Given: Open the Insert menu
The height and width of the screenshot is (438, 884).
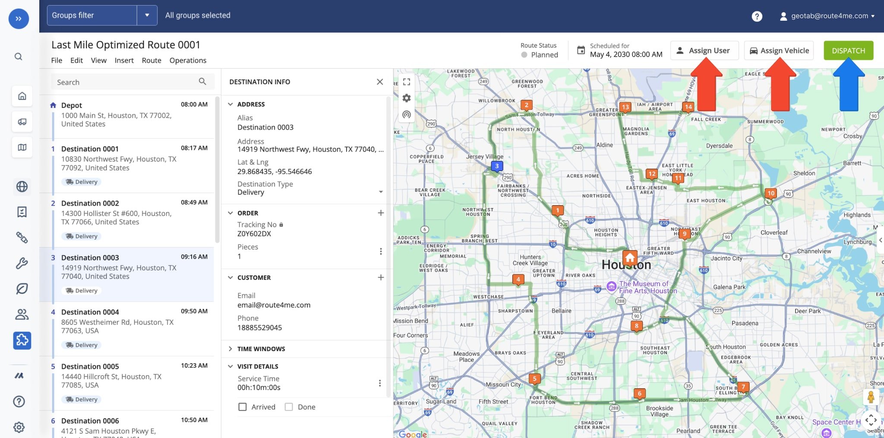Looking at the screenshot, I should 124,60.
